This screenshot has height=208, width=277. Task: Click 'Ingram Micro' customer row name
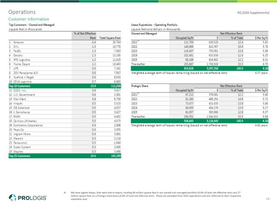click(x=22, y=134)
